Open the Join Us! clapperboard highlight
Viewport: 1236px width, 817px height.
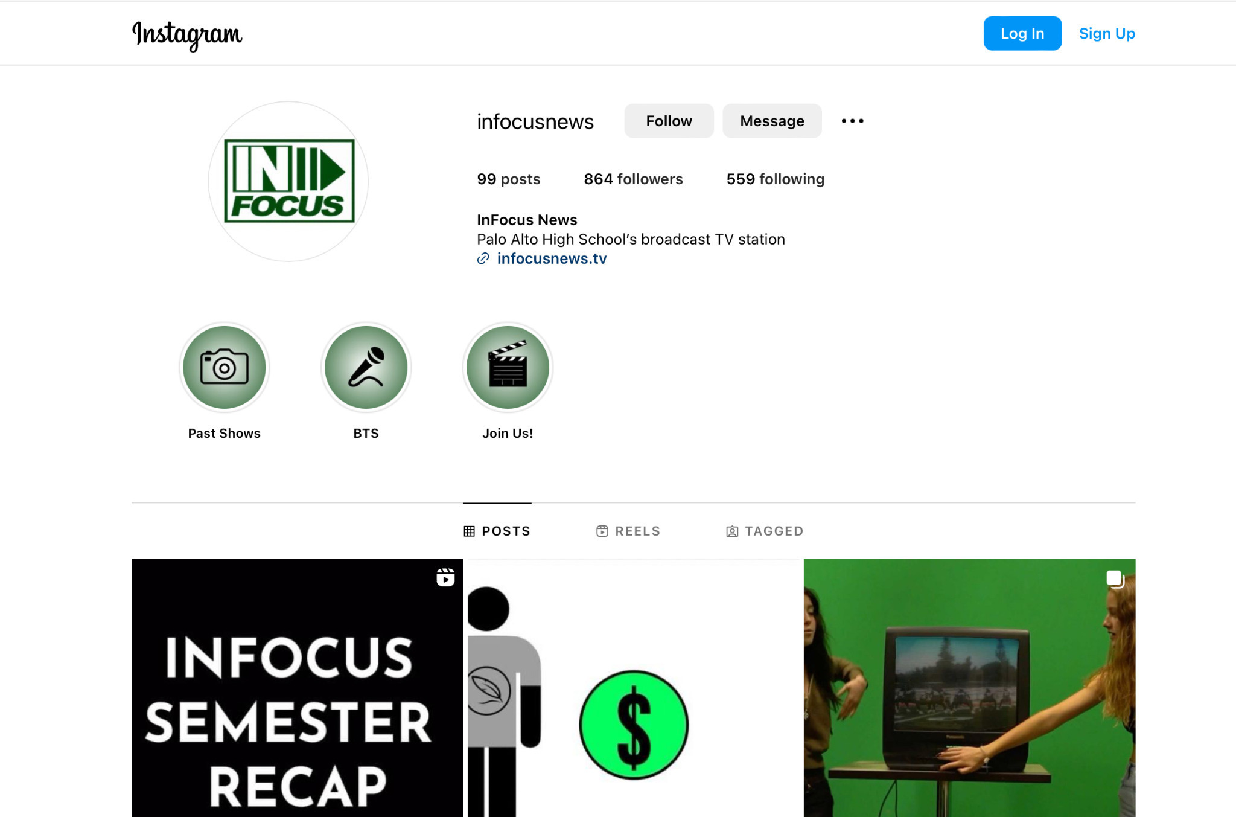click(508, 367)
